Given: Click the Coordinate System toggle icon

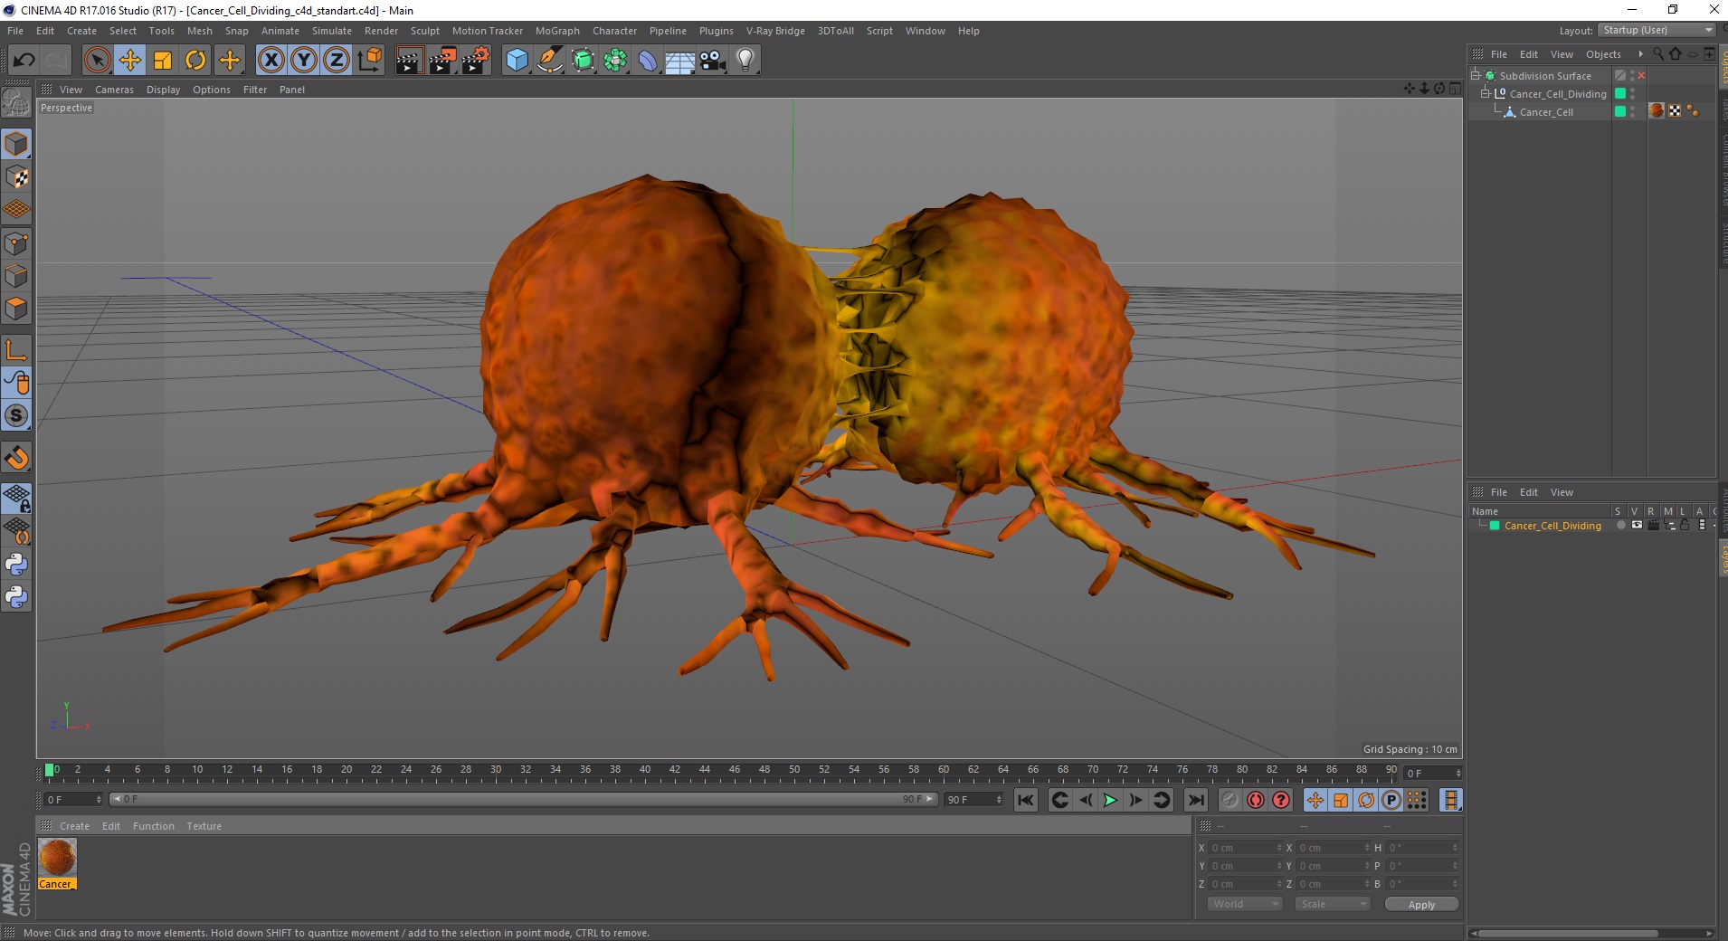Looking at the screenshot, I should pos(369,61).
